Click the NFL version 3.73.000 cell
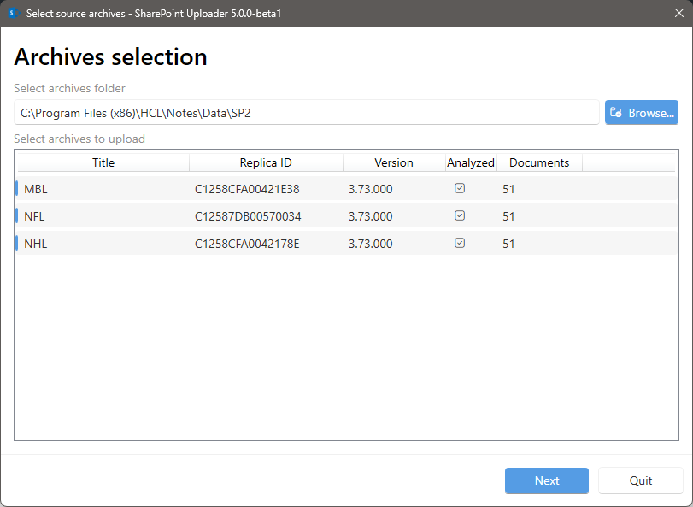The width and height of the screenshot is (693, 507). pos(370,216)
